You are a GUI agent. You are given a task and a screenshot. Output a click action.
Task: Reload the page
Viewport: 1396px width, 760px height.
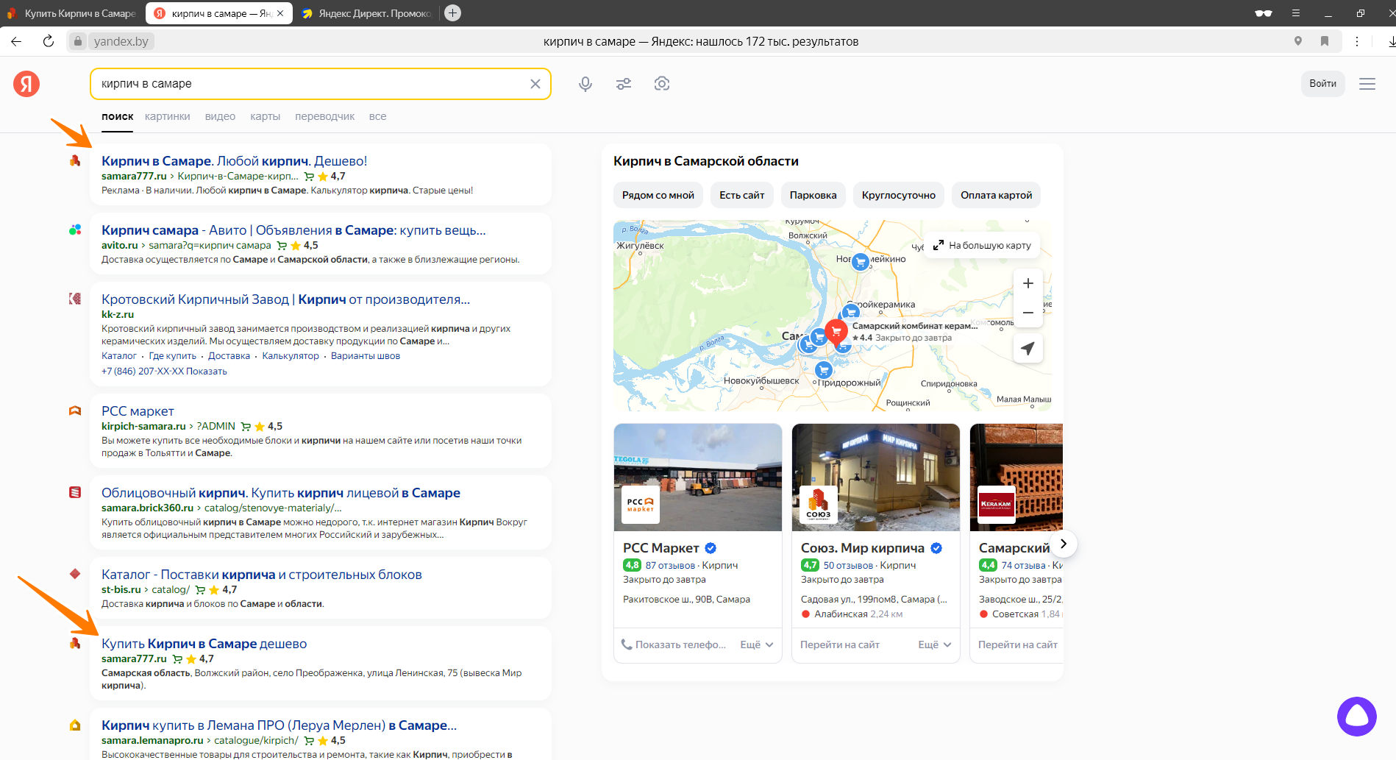coord(49,41)
